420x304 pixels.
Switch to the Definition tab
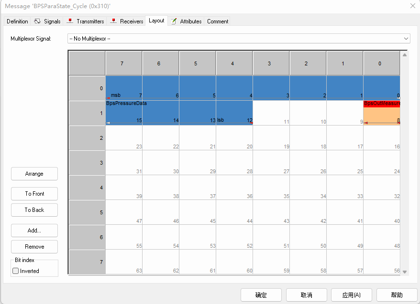(17, 21)
